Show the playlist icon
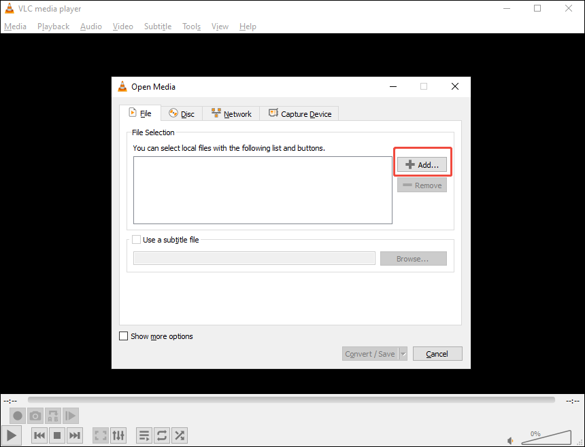This screenshot has height=447, width=585. tap(144, 435)
